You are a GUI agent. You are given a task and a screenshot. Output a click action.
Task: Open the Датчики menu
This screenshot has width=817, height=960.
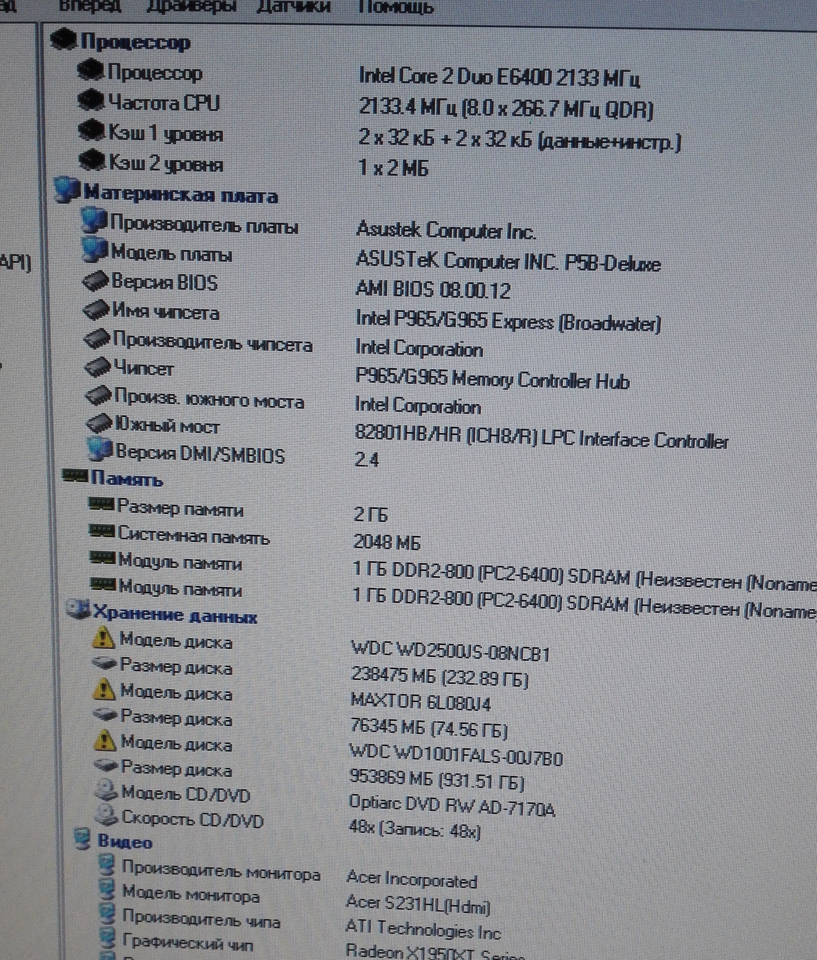point(294,6)
